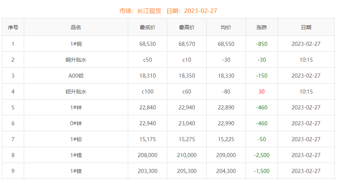Screen dimensions: 337x180
Task: Click the 铜升贴水 row name
Action: point(76,60)
